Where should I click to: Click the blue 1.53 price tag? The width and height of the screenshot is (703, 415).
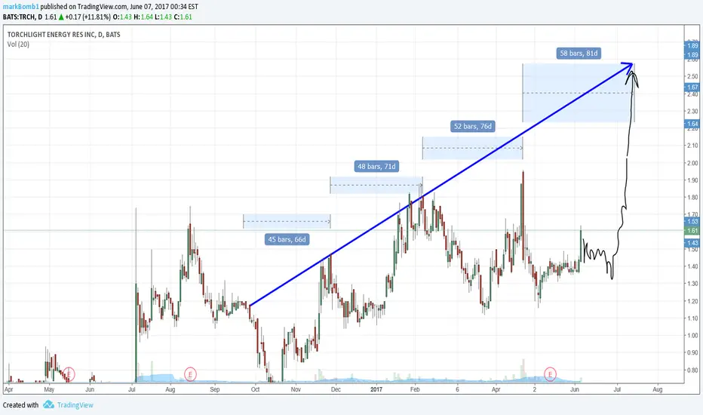(692, 222)
